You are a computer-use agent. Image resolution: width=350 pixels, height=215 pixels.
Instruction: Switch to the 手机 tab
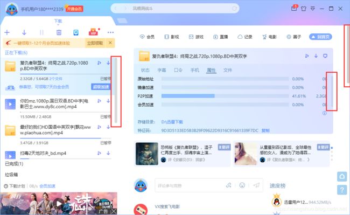[x=194, y=70]
